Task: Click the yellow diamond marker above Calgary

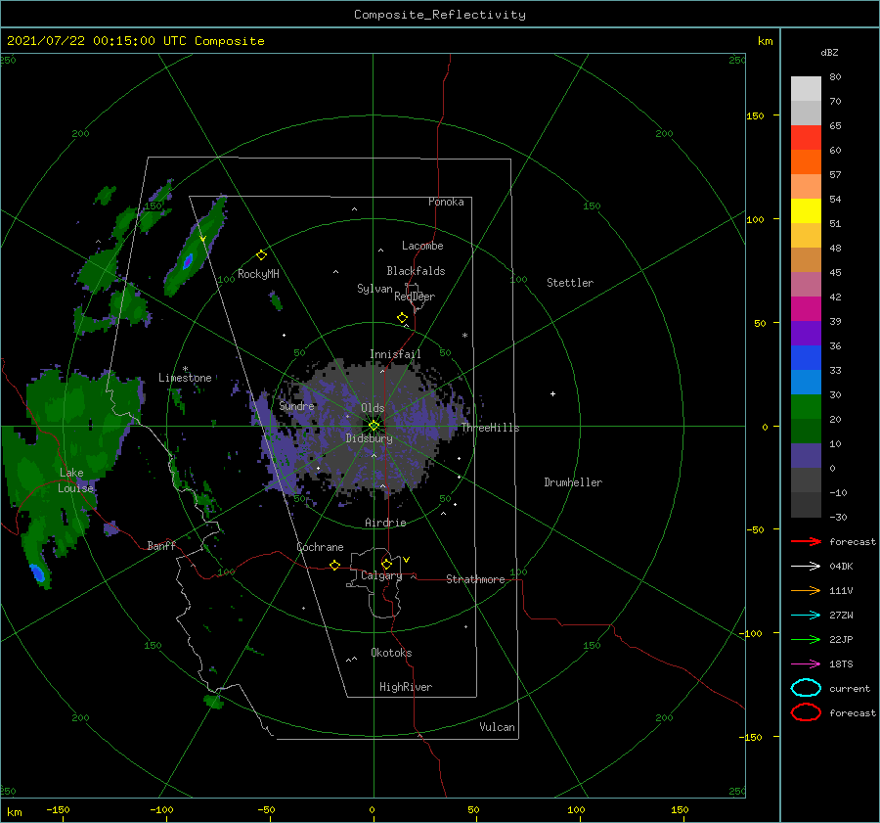Action: point(386,564)
